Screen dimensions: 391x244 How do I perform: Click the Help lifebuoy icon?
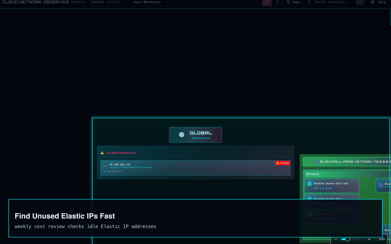point(373,2)
